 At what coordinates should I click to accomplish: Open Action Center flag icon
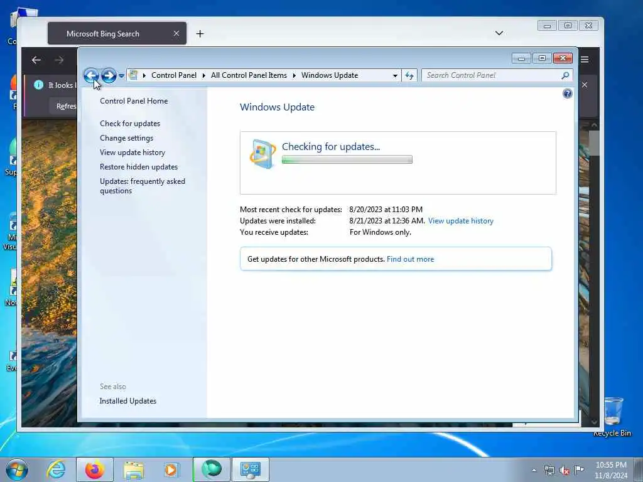coord(579,469)
